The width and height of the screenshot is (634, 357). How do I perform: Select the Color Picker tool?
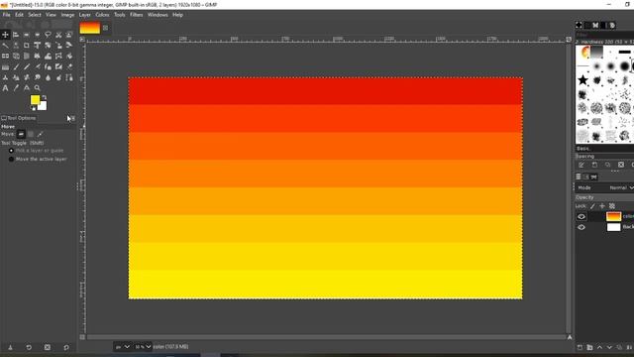coord(16,88)
